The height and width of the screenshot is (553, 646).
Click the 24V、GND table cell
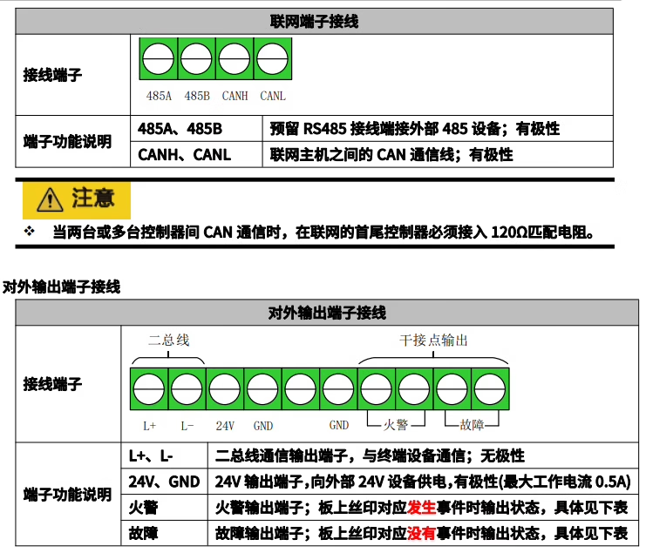pyautogui.click(x=164, y=482)
